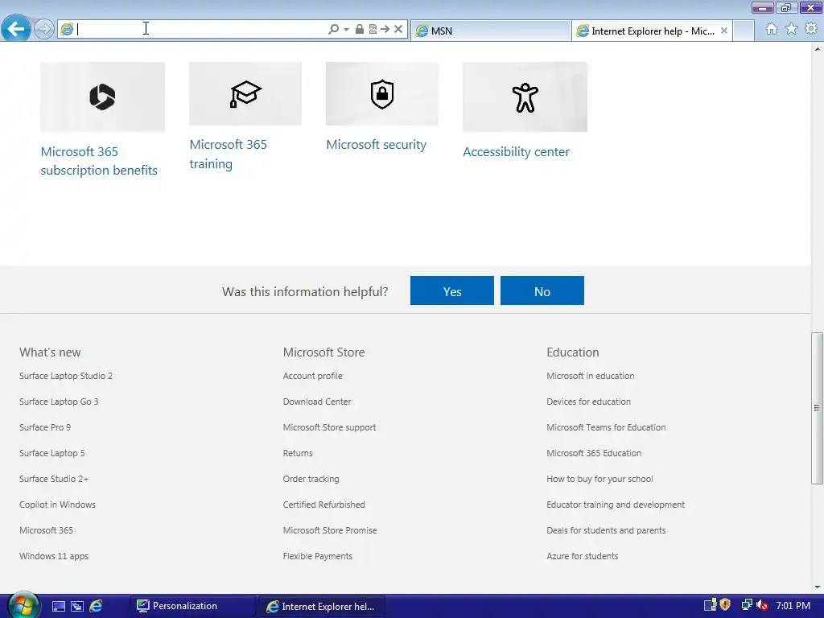824x618 pixels.
Task: Toggle the compatibility view icon
Action: pos(373,30)
